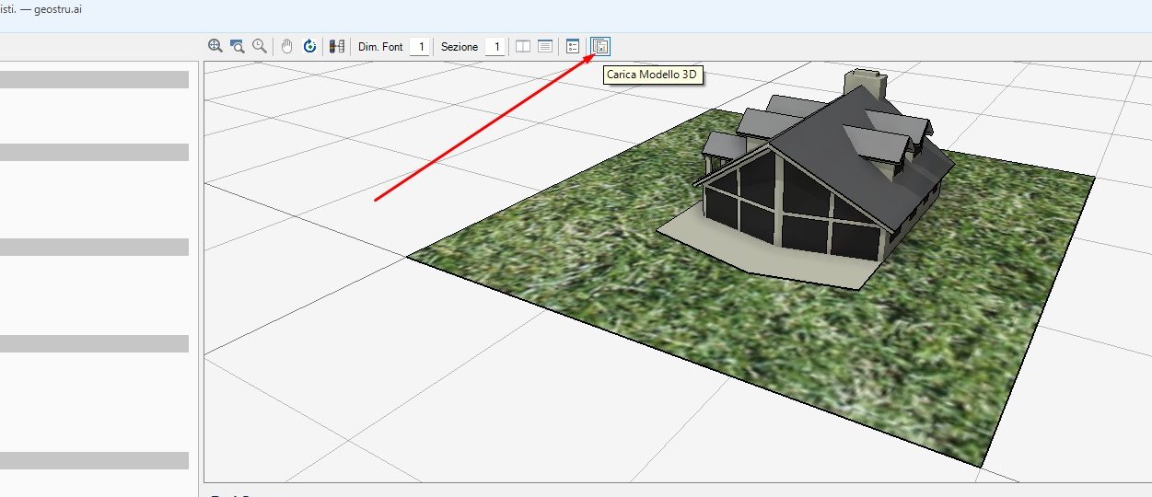Focus the Dim. Font value field
This screenshot has height=497, width=1152.
tap(420, 46)
